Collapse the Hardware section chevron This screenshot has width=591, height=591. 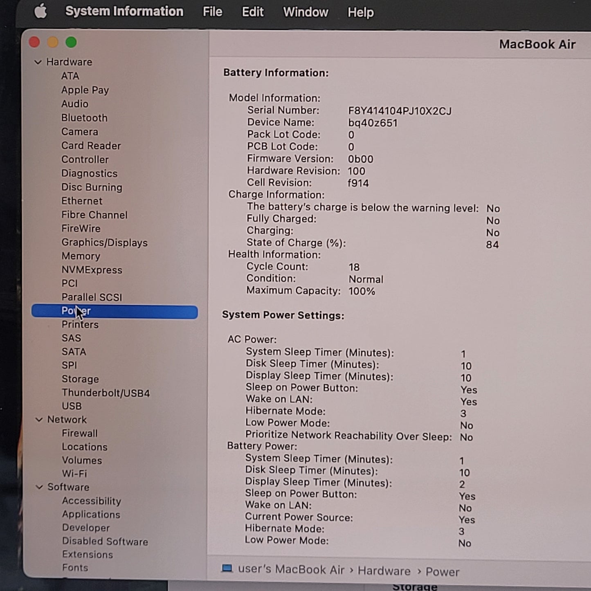(38, 62)
